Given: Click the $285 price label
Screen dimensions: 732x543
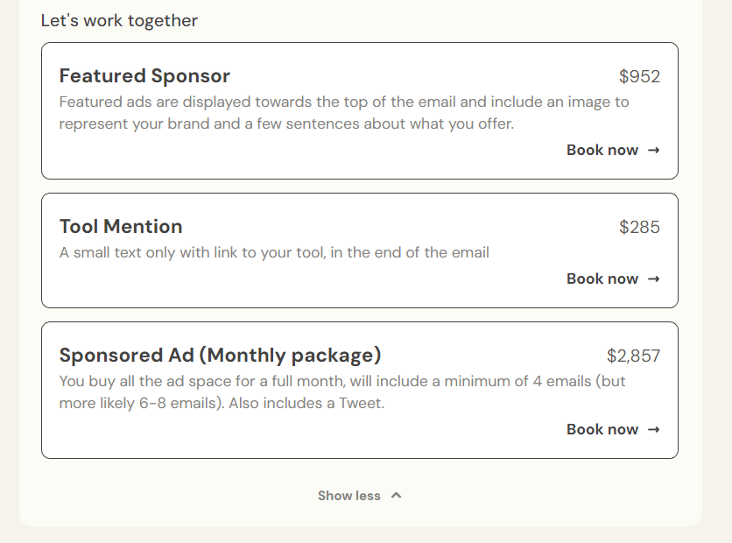Looking at the screenshot, I should coord(639,228).
